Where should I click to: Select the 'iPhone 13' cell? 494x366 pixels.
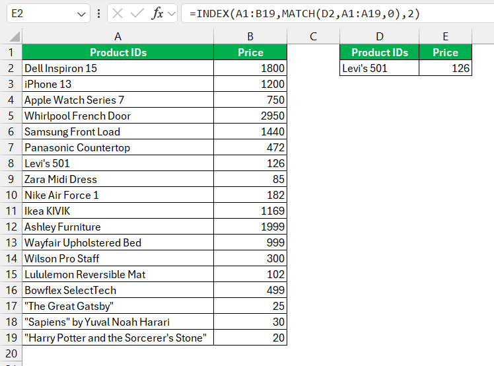(x=118, y=84)
